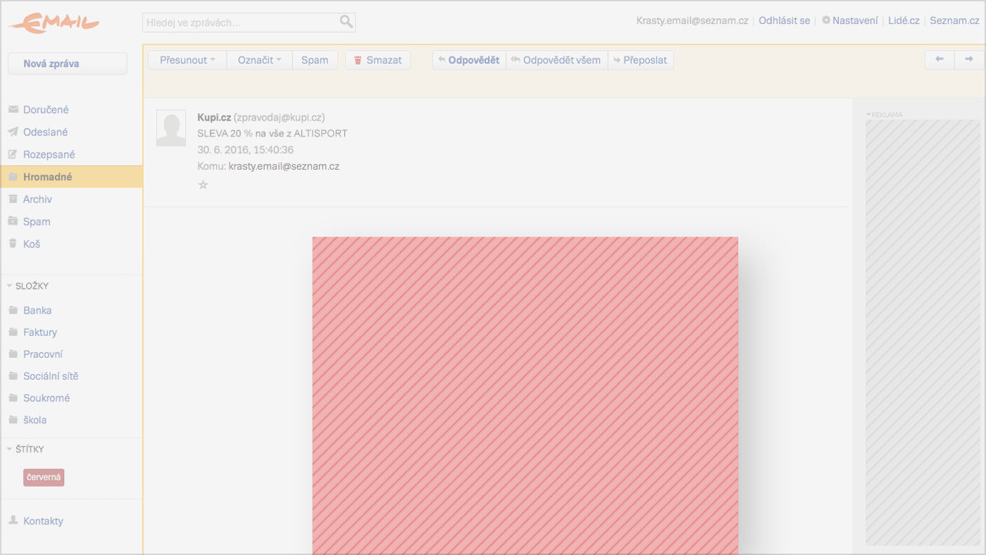The width and height of the screenshot is (986, 555).
Task: Open the Archiv folder
Action: click(x=37, y=199)
